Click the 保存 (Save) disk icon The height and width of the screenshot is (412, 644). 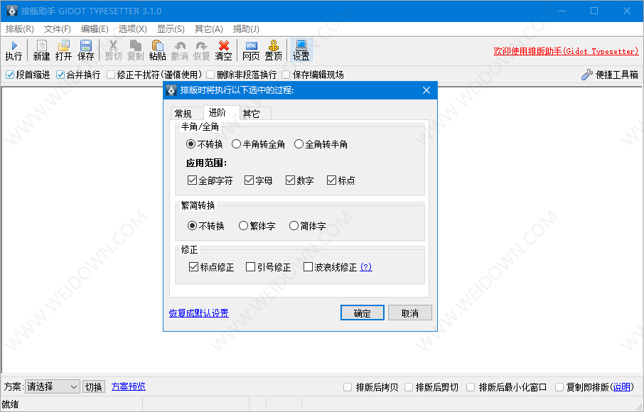coord(86,50)
